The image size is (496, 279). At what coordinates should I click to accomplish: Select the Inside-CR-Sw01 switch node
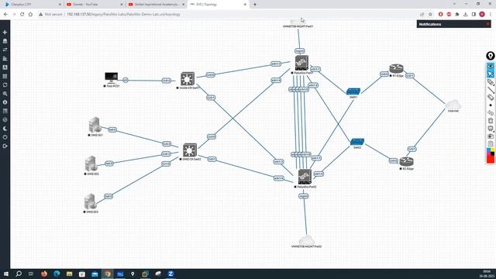pos(188,79)
